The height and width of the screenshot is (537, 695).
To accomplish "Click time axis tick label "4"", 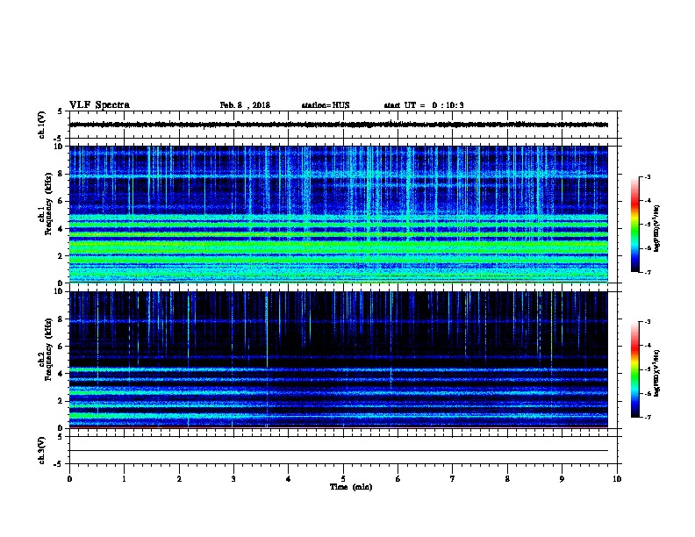I will click(289, 479).
